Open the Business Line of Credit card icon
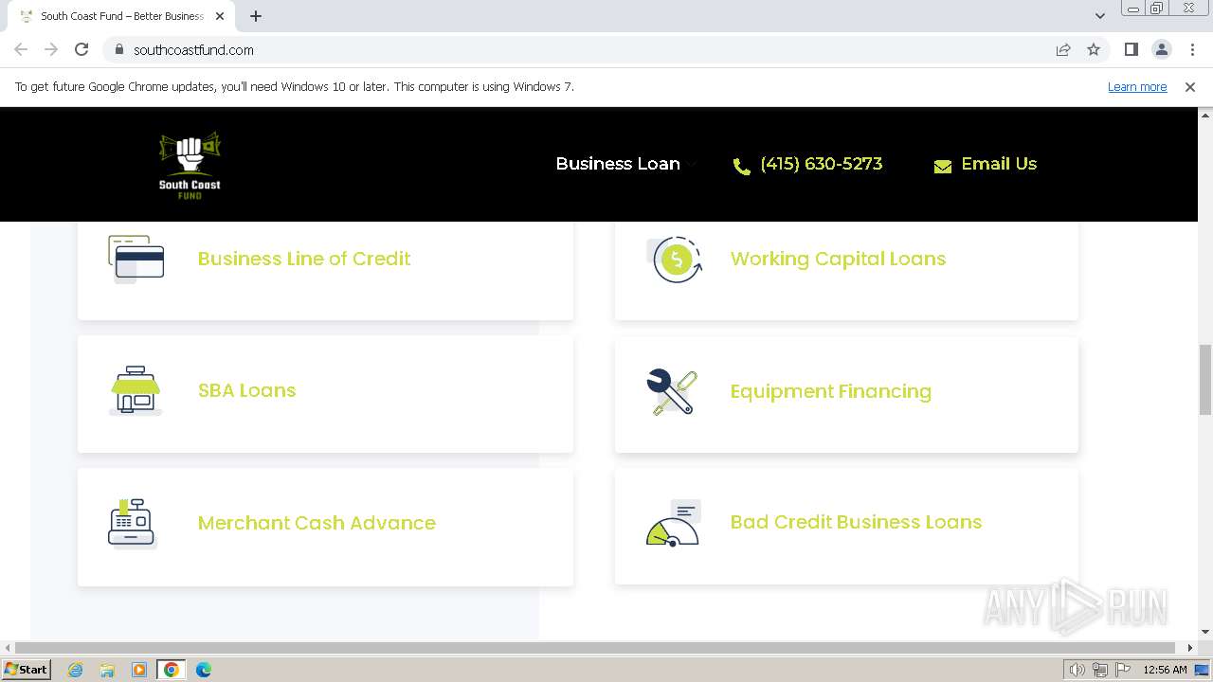Viewport: 1213px width, 682px height. (x=136, y=260)
